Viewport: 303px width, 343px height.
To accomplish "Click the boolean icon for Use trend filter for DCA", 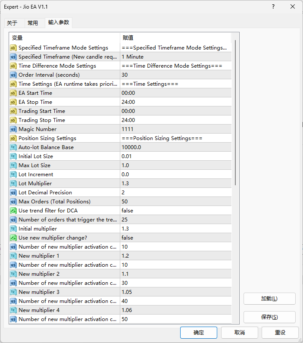I will pos(13,211).
